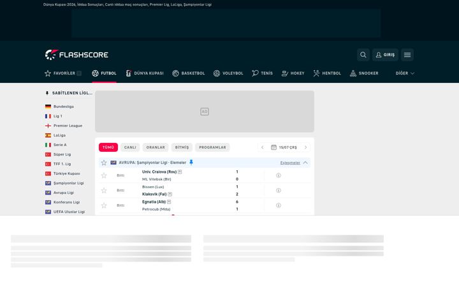Click ML Vitebsk (Blr) team name
The image size is (459, 287).
tap(157, 179)
